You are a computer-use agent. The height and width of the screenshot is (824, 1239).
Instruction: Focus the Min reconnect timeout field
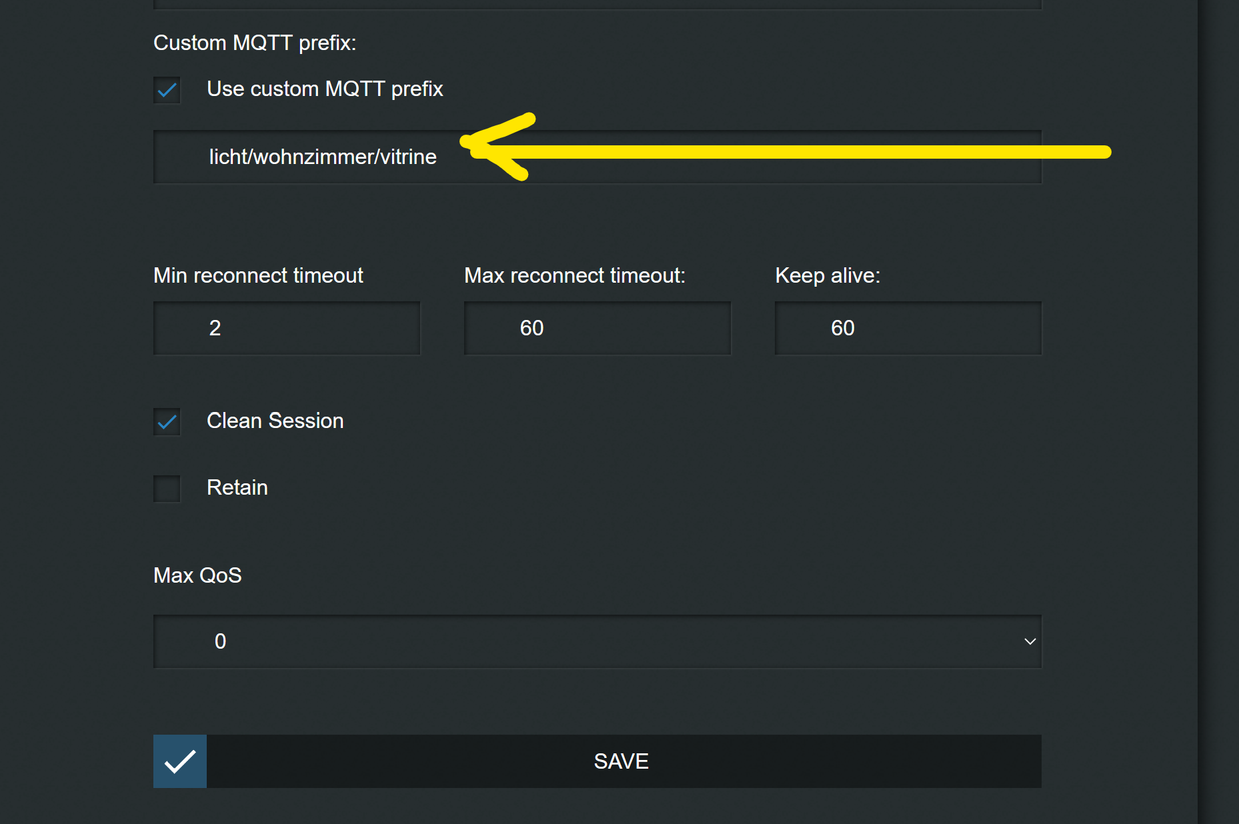point(287,328)
